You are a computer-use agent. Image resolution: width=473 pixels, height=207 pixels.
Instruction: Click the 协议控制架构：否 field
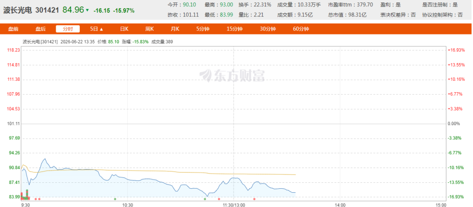coord(442,15)
